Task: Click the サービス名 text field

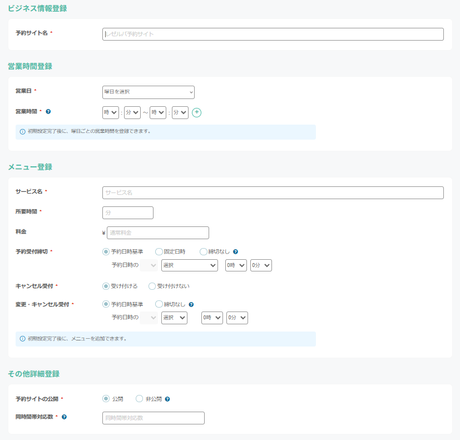Action: pyautogui.click(x=273, y=192)
